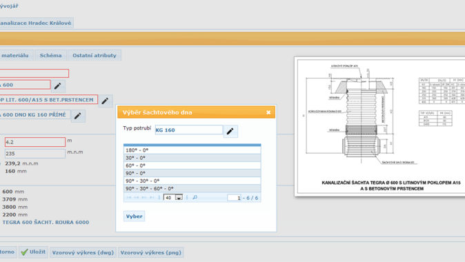The height and width of the screenshot is (262, 465).
Task: Click the Vyber button
Action: point(134,216)
